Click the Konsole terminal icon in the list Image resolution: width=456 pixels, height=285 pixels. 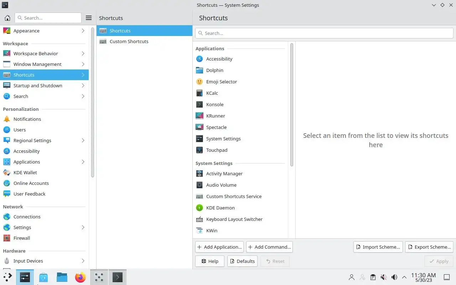tap(199, 104)
